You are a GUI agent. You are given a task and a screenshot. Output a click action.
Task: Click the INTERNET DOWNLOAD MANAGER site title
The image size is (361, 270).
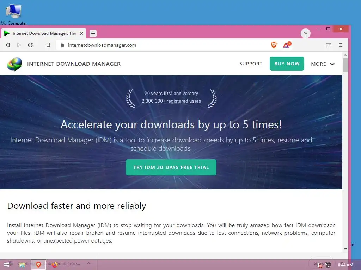[74, 64]
